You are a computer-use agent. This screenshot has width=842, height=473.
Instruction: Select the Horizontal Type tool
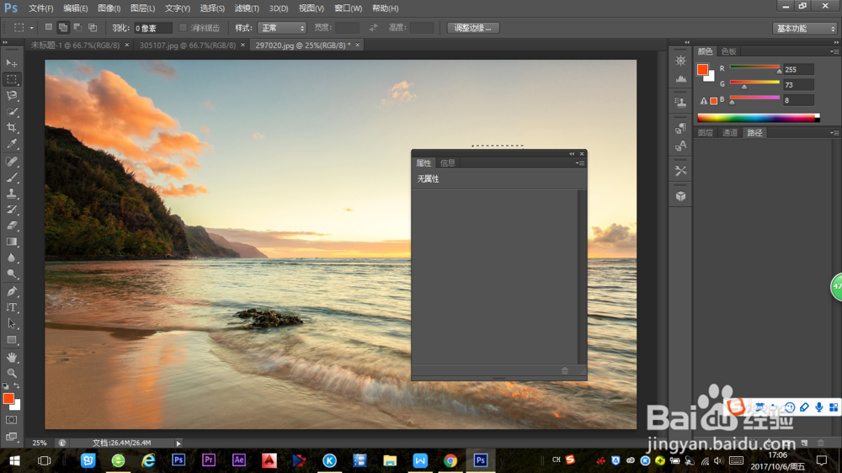[11, 307]
